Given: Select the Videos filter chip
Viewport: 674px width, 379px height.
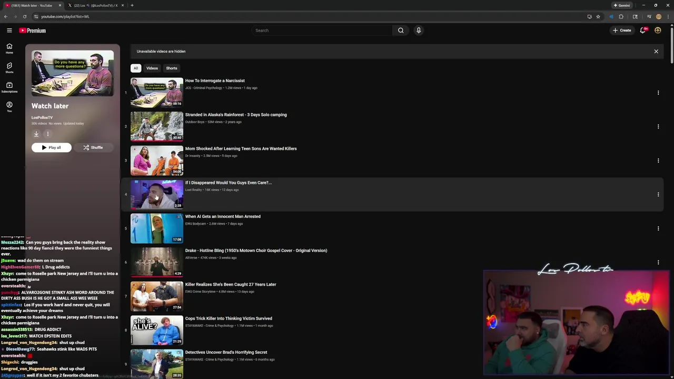Looking at the screenshot, I should point(152,68).
